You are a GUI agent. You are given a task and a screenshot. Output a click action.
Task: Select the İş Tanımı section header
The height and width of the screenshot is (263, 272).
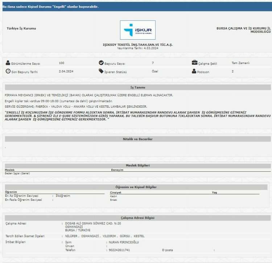pos(137,88)
